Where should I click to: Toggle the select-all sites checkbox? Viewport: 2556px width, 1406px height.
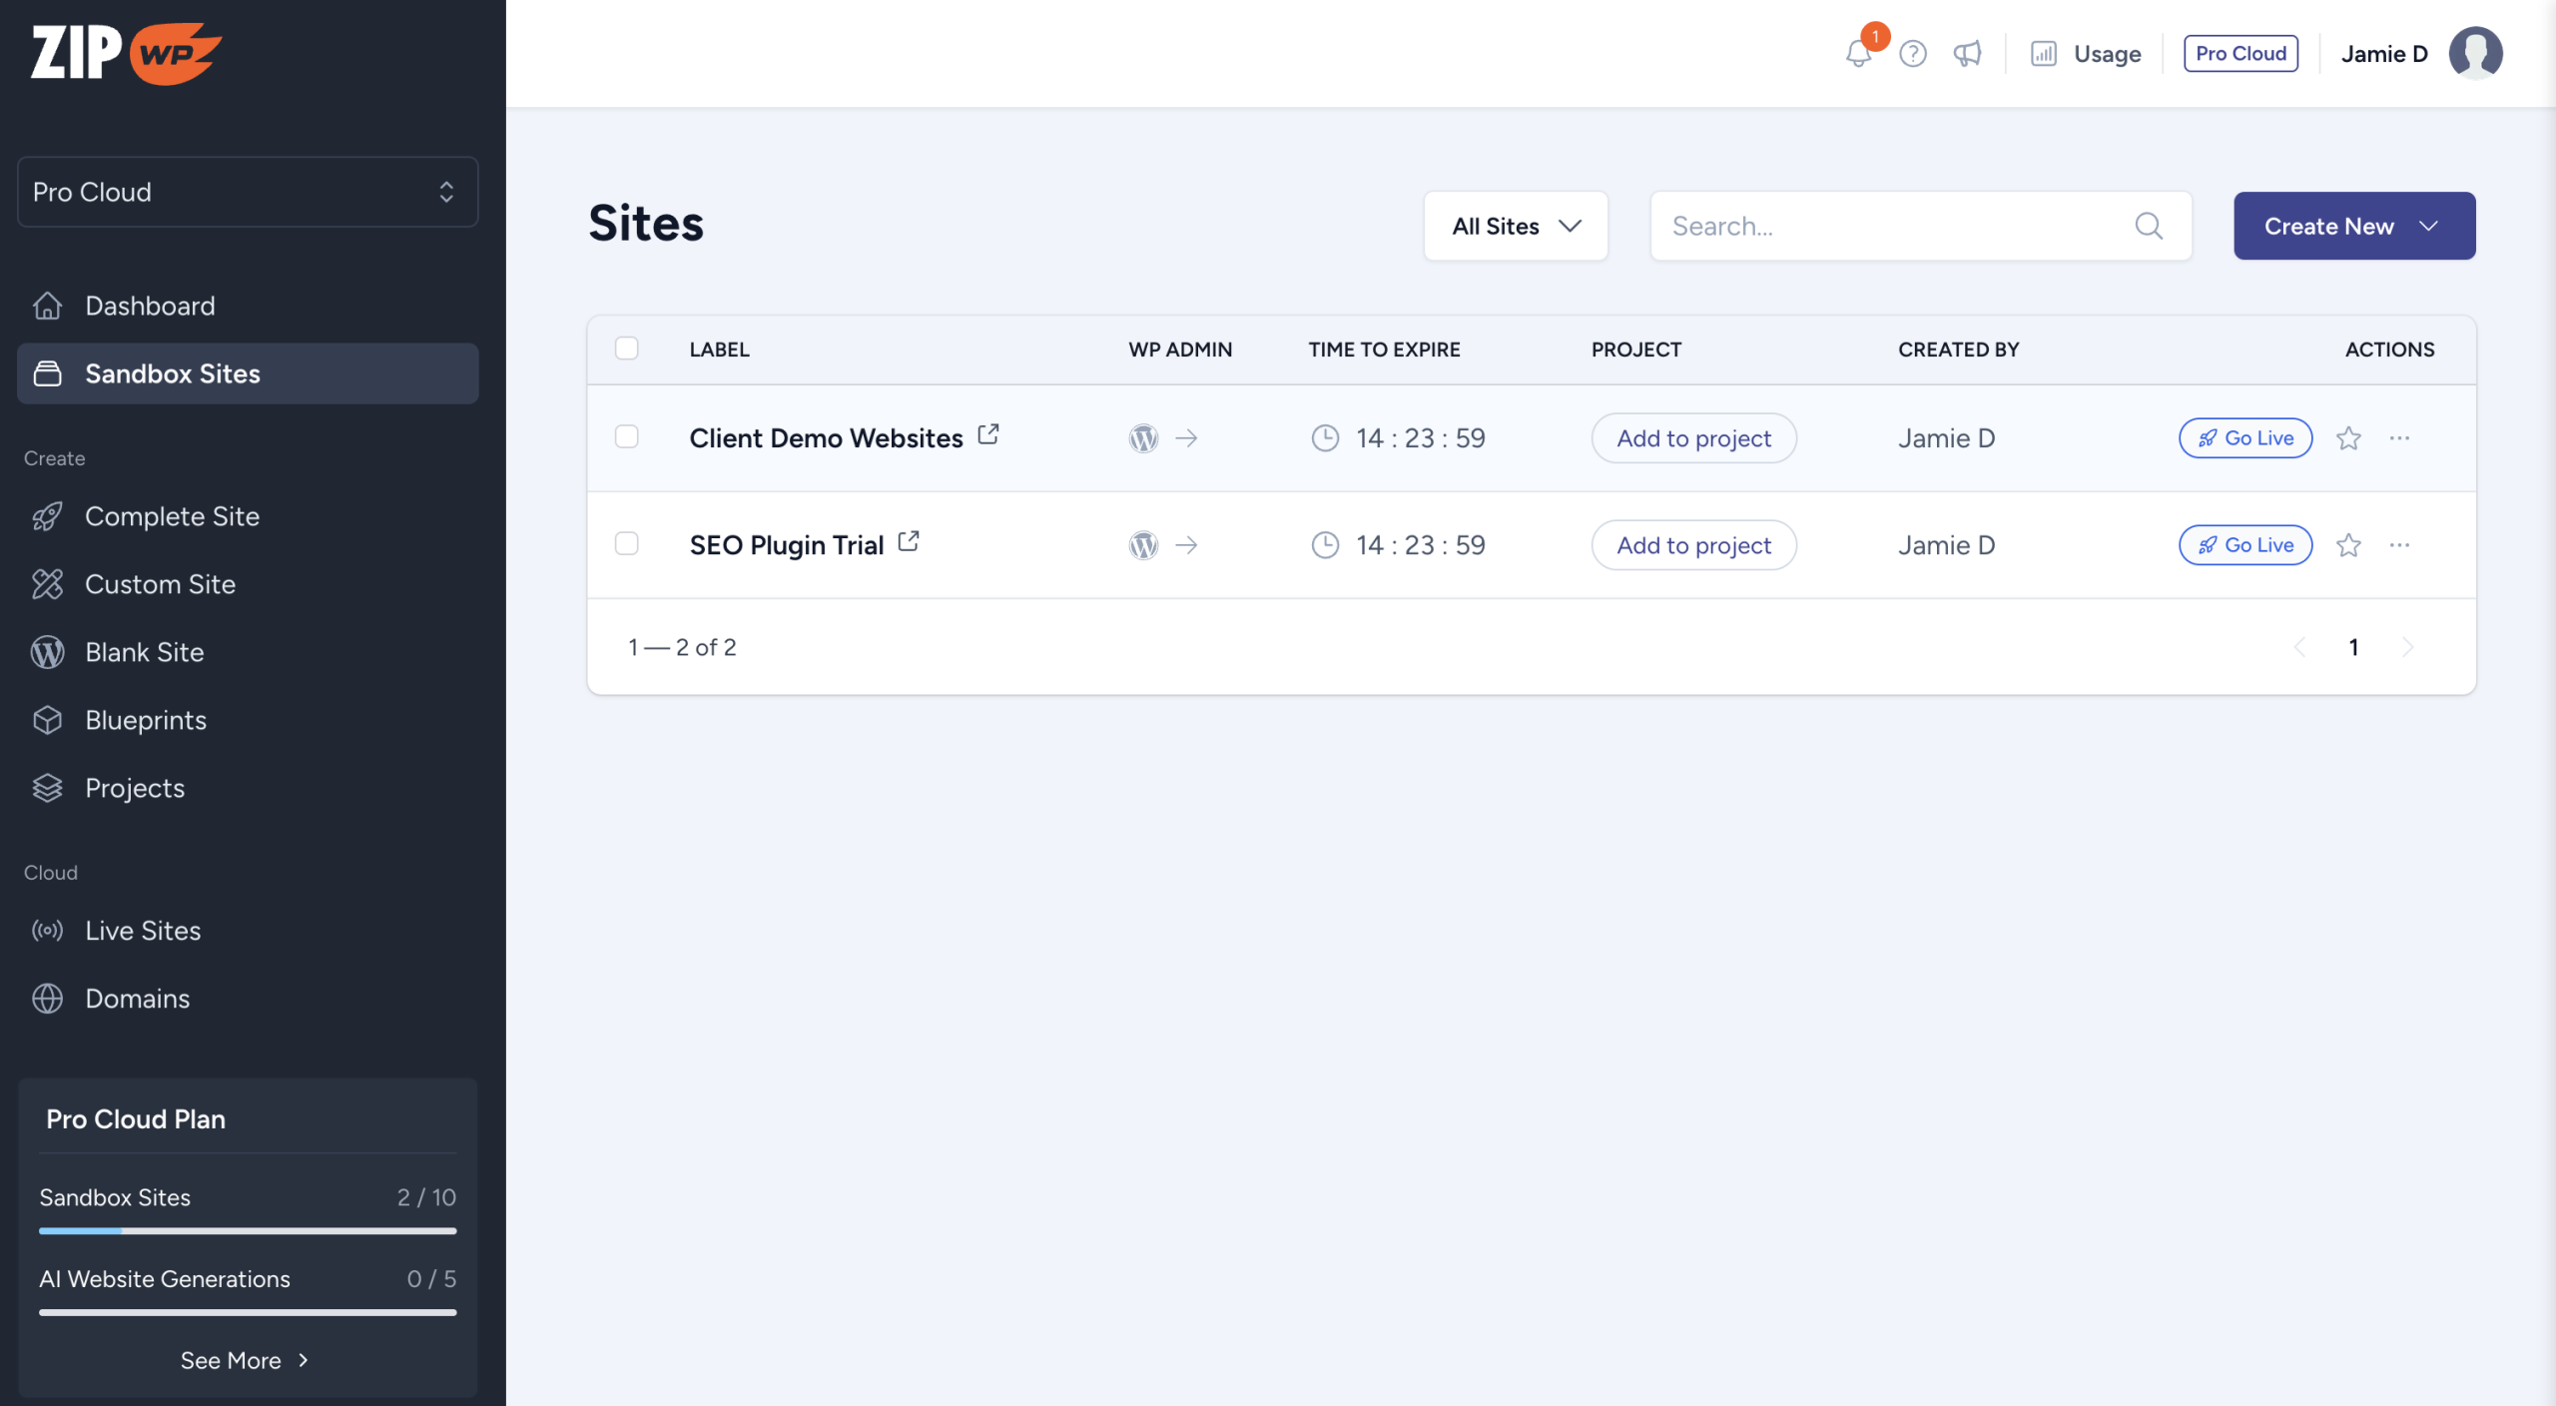point(627,349)
